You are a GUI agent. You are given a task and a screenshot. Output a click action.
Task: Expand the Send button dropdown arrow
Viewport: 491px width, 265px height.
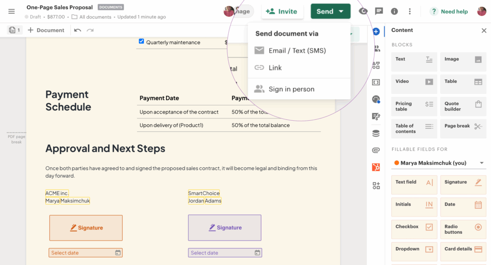pos(341,12)
